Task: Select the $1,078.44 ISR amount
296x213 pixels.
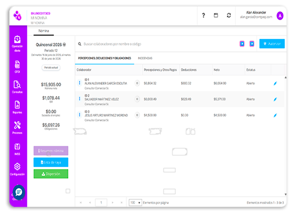Action: point(51,98)
